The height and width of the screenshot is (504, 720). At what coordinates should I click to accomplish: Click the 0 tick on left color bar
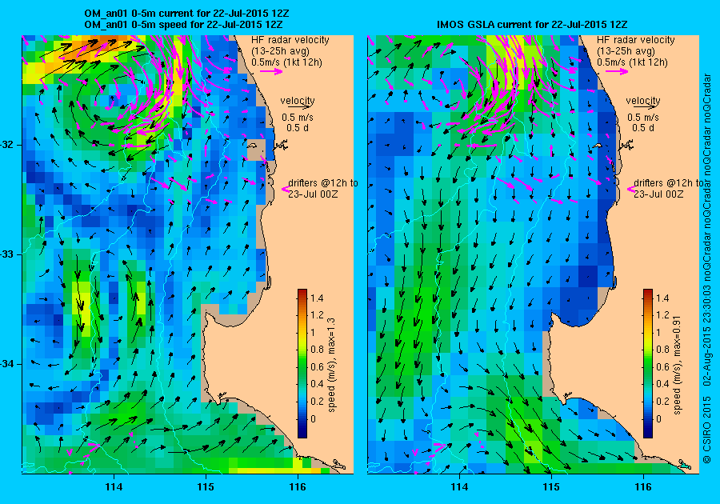[x=313, y=418]
